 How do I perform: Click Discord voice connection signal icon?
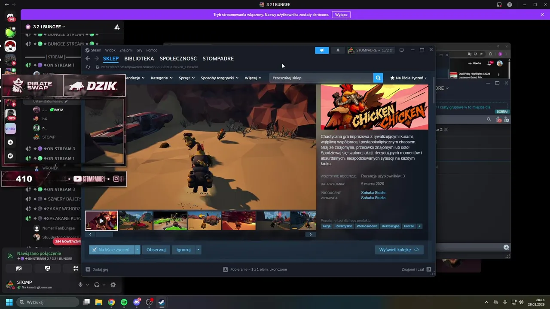10,256
